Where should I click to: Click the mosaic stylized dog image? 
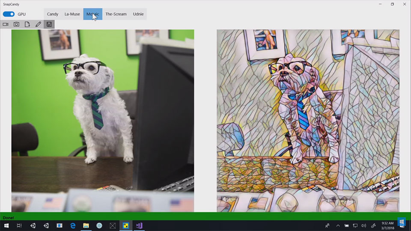(x=308, y=121)
